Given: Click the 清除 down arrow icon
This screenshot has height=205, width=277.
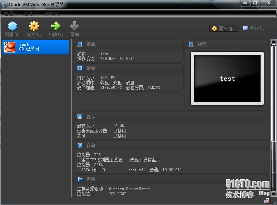Looking at the screenshot, I should pyautogui.click(x=74, y=26).
